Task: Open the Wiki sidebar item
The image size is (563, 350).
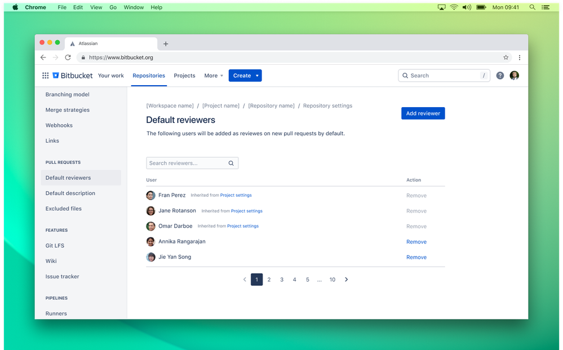Action: 51,261
